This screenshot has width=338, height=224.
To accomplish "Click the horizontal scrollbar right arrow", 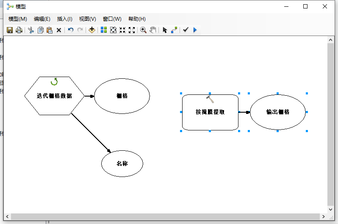I will click(x=323, y=216).
